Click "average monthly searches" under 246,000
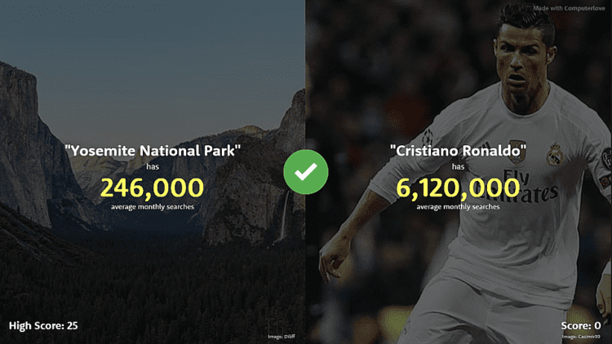 (x=153, y=207)
